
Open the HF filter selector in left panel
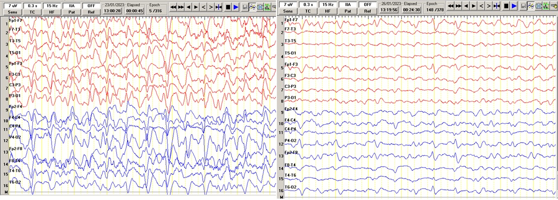tap(52, 11)
